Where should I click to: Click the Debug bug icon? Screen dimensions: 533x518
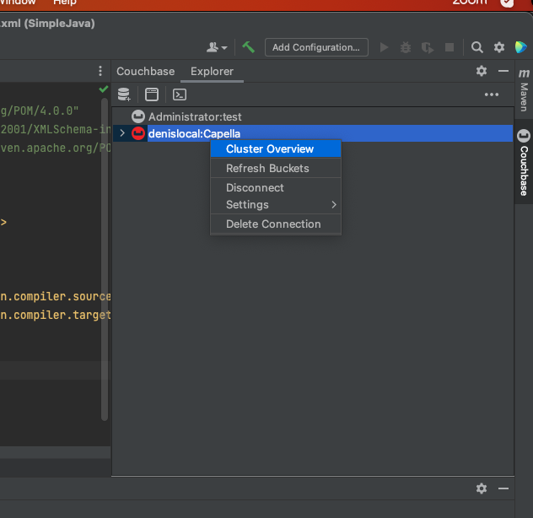(x=406, y=47)
